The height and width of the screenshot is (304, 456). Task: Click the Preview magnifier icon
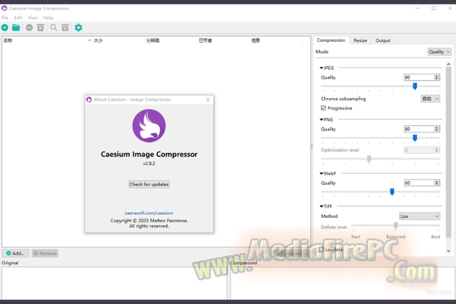54,28
